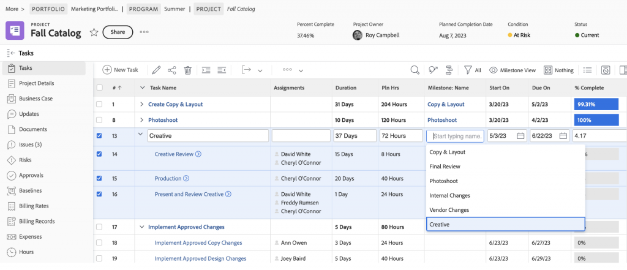Toggle the select-all checkbox in table header
This screenshot has height=270, width=627.
(99, 88)
